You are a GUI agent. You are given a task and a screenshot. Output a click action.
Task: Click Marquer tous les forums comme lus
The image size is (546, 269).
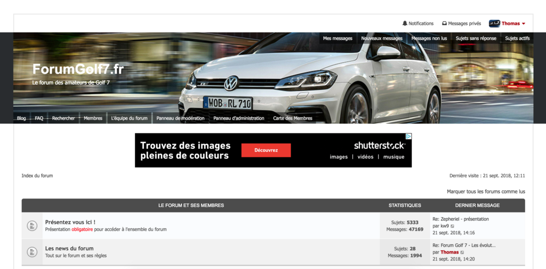486,192
